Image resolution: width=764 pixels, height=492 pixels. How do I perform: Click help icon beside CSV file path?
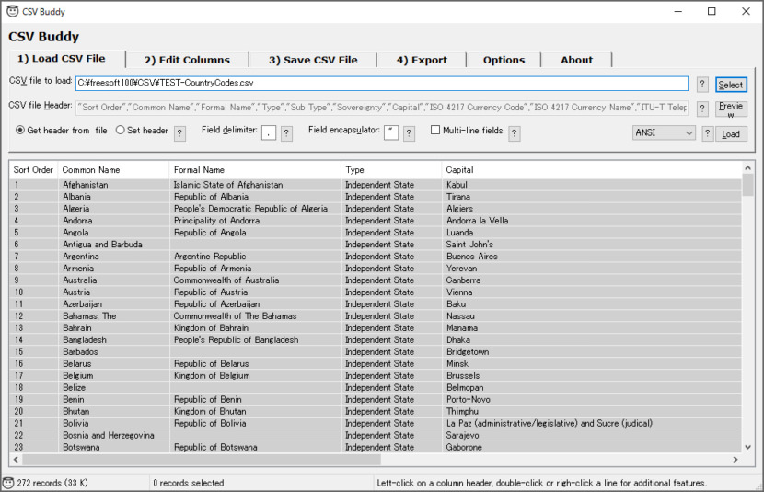pyautogui.click(x=701, y=85)
